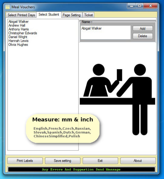Minimize the Meal Vouchers window
Image resolution: width=164 pixels, height=179 pixels.
132,6
